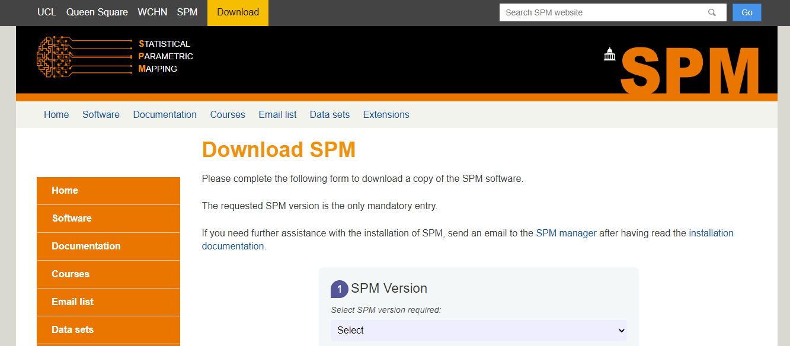Viewport: 790px width, 346px height.
Task: Visit the WCHN page
Action: [152, 12]
